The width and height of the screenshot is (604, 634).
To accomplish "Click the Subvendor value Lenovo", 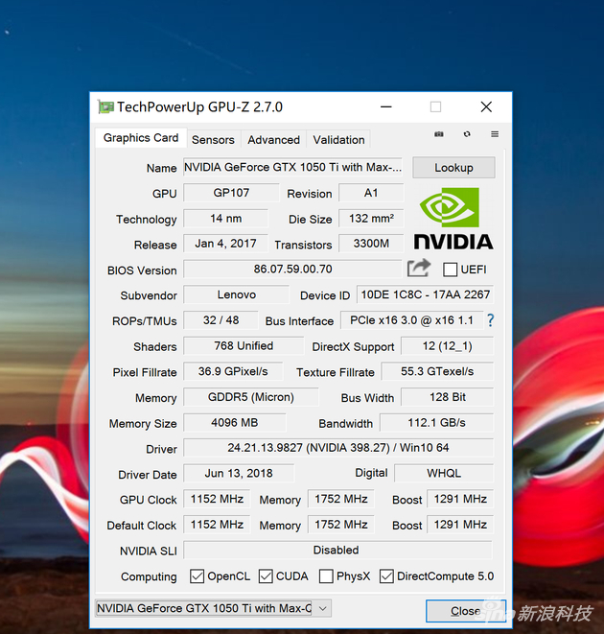I will coord(237,294).
